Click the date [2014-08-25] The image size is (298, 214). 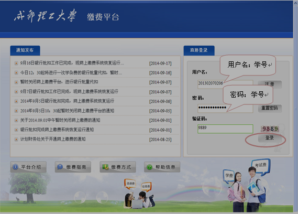[x=160, y=140]
